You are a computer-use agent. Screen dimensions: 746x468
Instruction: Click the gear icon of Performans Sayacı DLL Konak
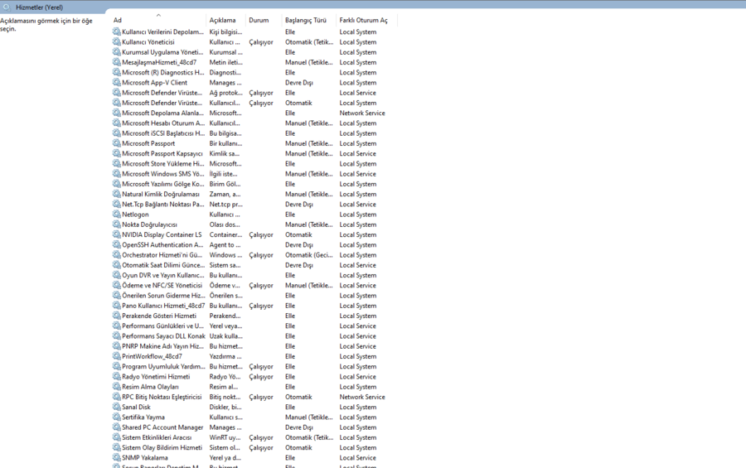117,335
